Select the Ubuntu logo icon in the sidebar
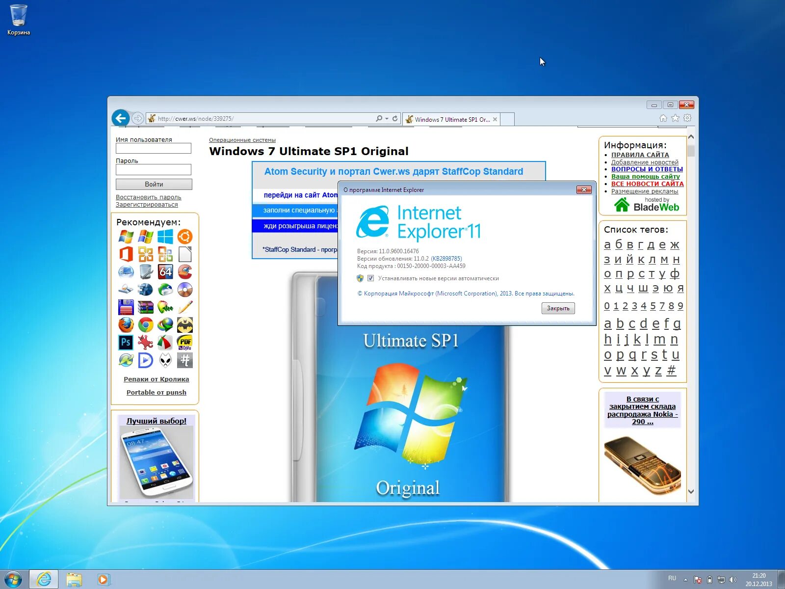Viewport: 785px width, 589px height. coord(185,236)
